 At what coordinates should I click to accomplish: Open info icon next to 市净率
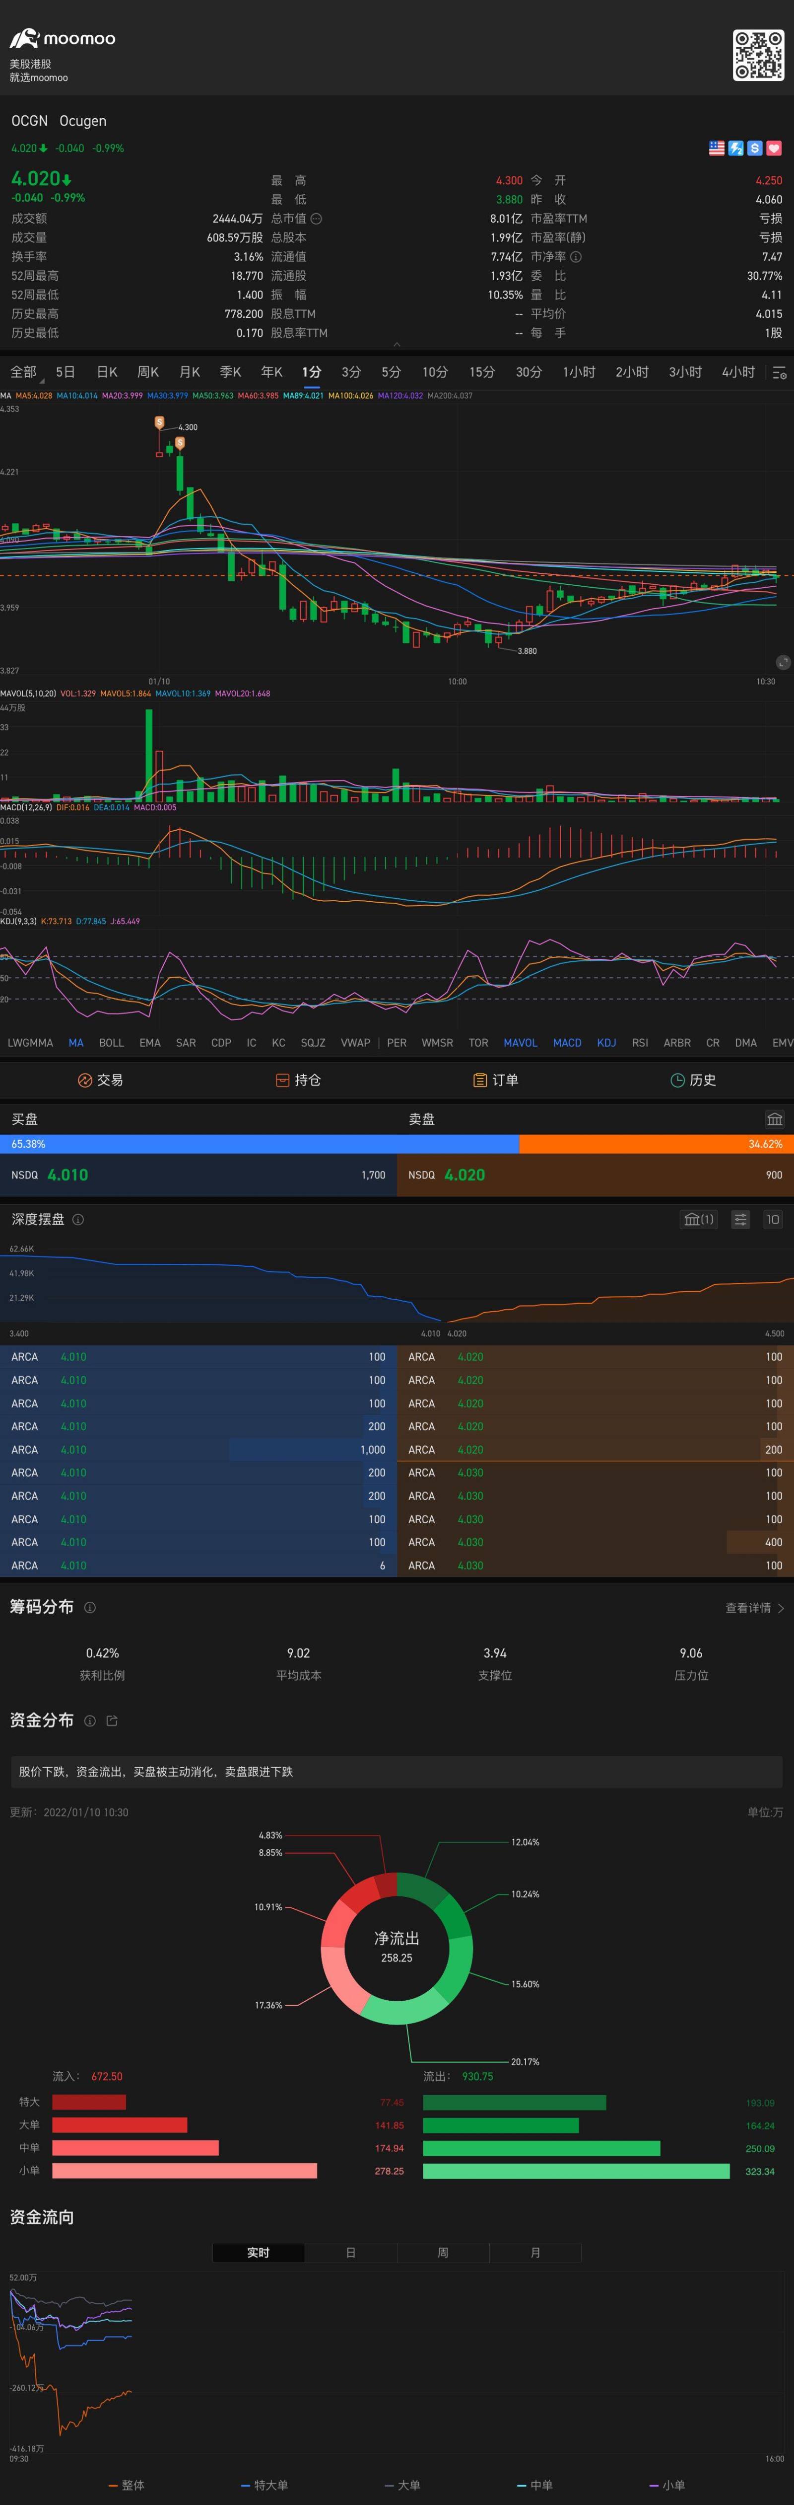(575, 257)
